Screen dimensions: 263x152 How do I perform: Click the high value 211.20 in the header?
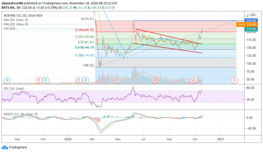[x=82, y=7]
